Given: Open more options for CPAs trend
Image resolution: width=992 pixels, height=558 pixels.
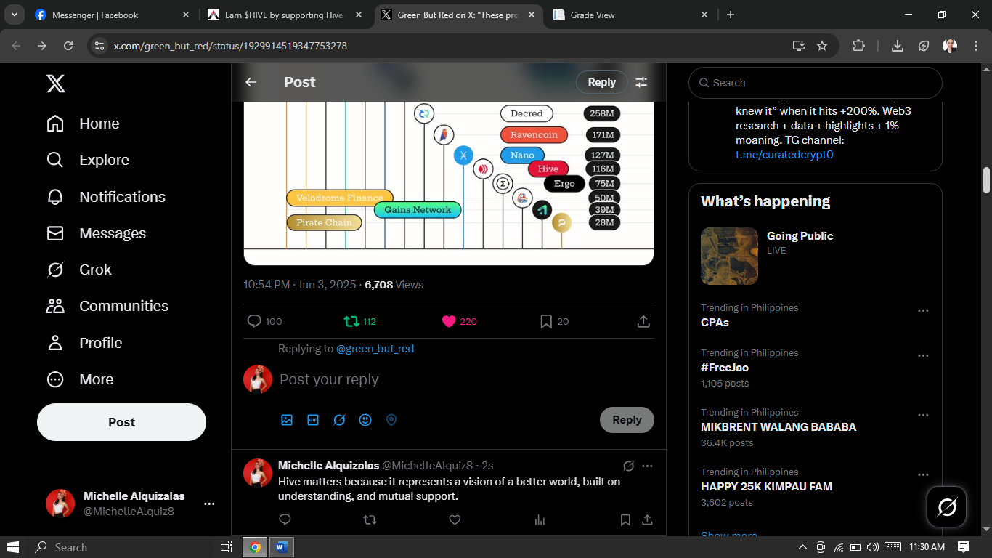Looking at the screenshot, I should (x=923, y=310).
